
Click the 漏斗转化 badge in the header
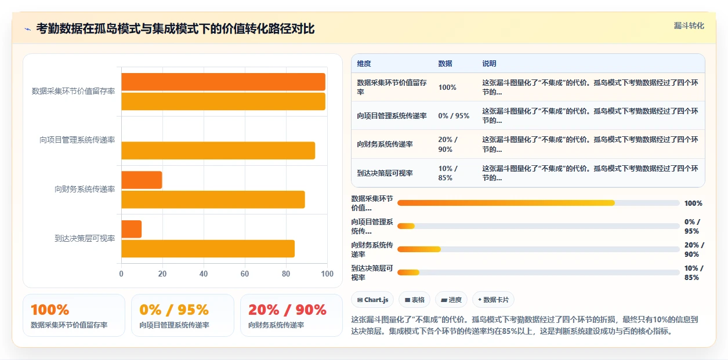(x=689, y=26)
